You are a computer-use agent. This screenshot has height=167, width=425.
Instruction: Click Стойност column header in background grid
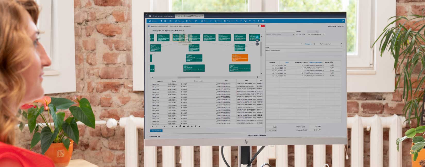(273, 62)
